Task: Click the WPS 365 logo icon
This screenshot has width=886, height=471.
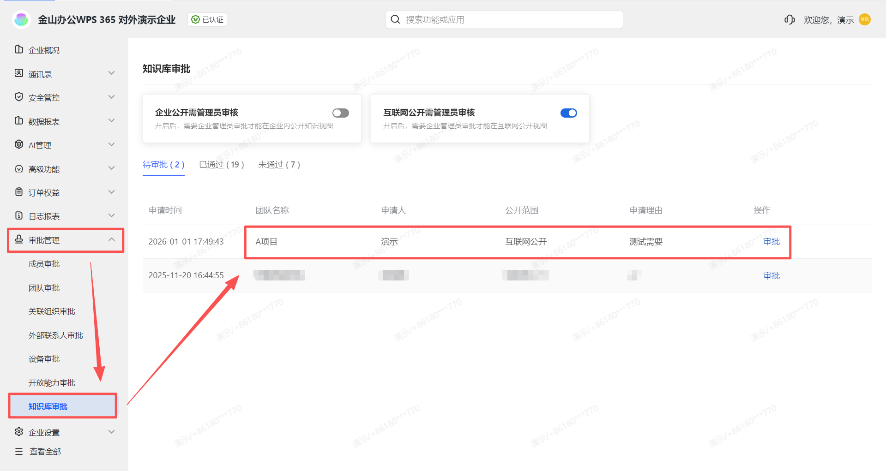Action: tap(21, 19)
